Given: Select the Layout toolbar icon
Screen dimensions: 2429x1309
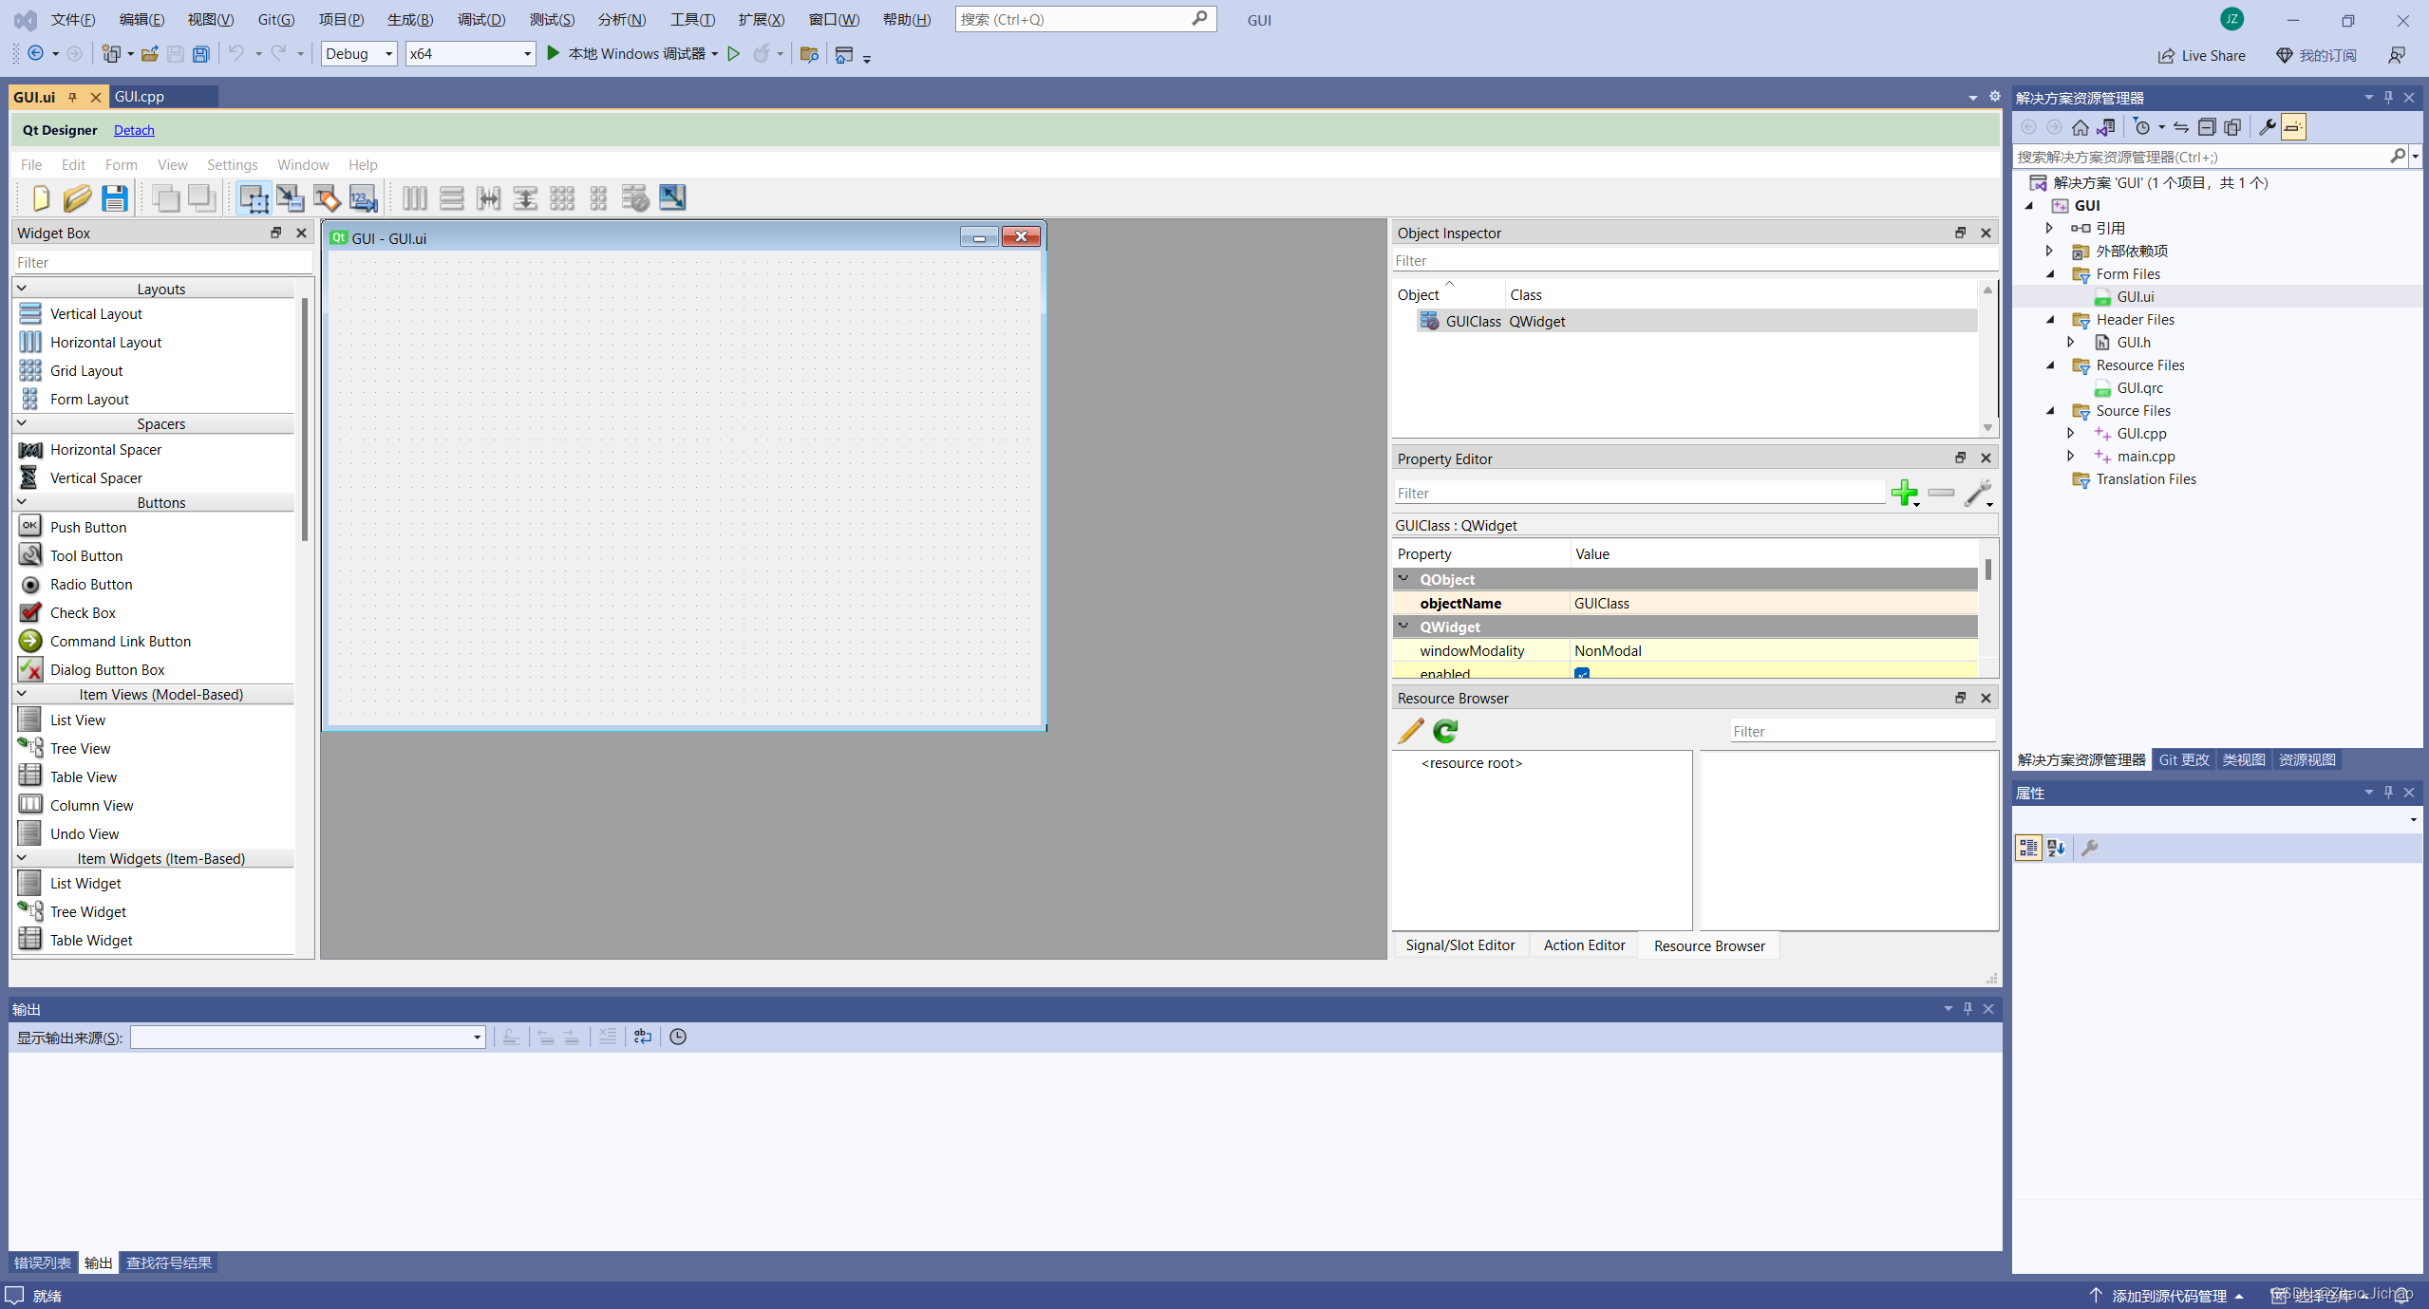Looking at the screenshot, I should [x=416, y=196].
